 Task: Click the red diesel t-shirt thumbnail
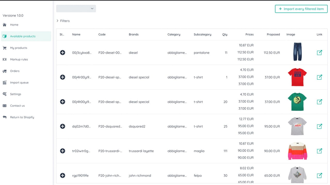(x=297, y=77)
